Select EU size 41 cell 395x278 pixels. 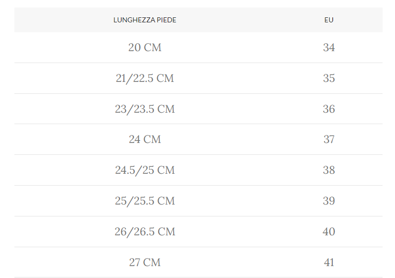tap(329, 263)
